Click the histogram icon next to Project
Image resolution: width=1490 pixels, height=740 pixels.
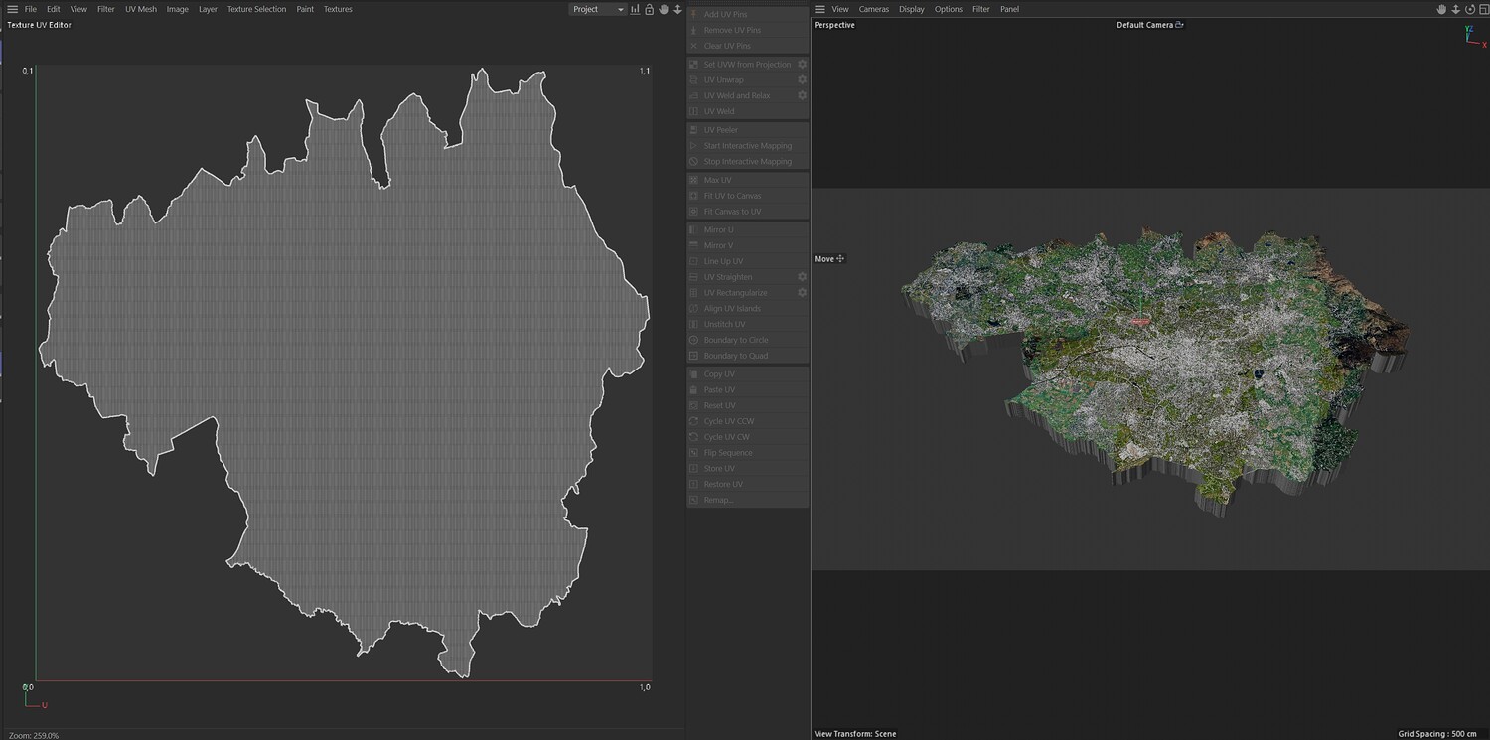635,9
